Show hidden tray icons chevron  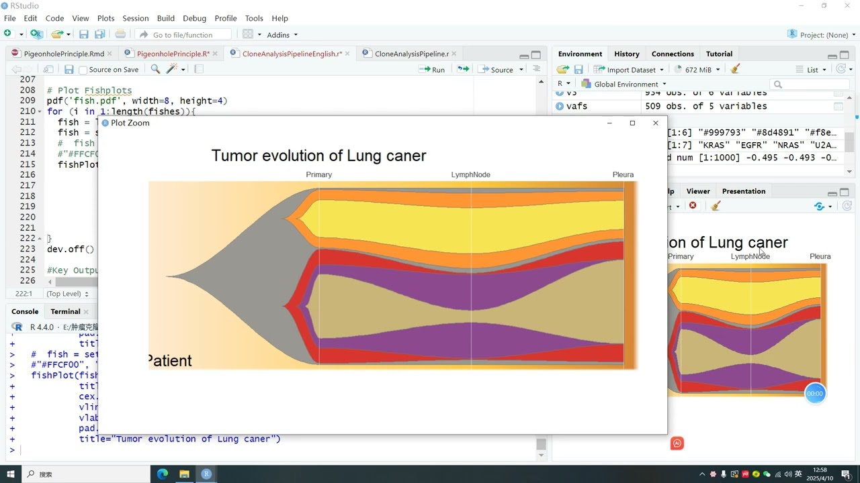coord(703,474)
